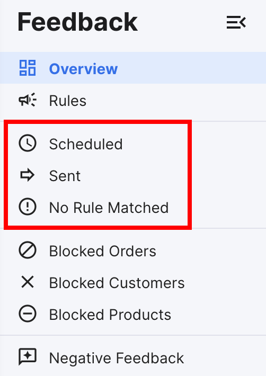View Sent feedback requests
Viewport: 266px width, 376px height.
65,175
